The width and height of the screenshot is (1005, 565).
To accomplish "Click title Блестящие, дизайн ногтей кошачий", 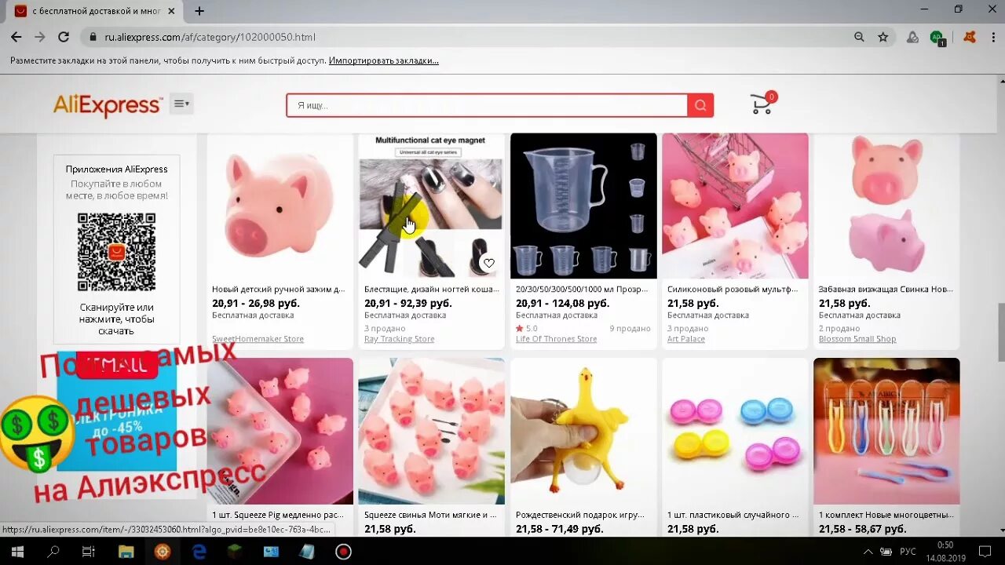I will pos(431,290).
